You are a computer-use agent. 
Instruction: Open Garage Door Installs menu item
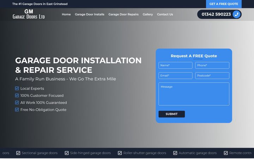tap(90, 14)
